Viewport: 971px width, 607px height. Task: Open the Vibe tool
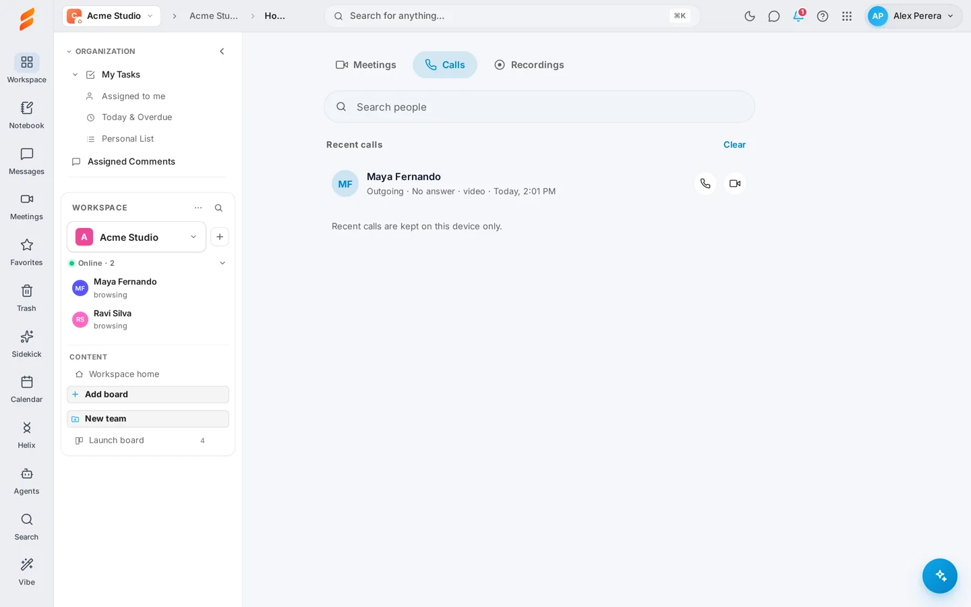point(27,572)
